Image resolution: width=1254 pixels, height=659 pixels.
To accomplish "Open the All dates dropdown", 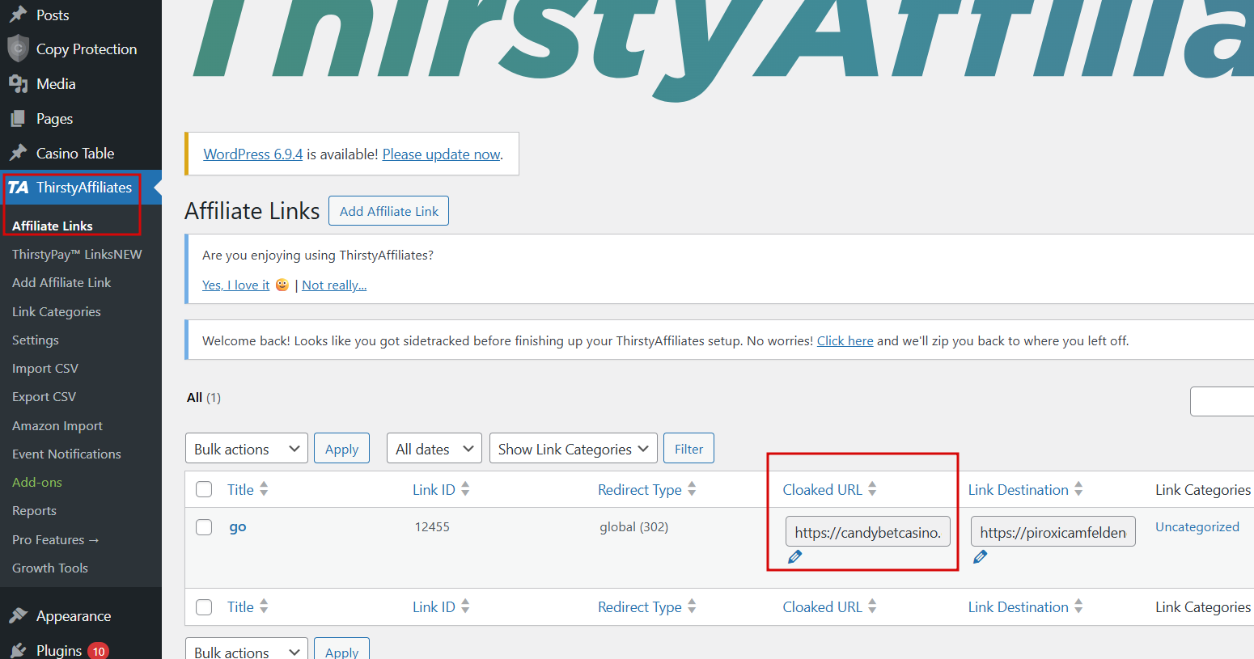I will coord(434,449).
